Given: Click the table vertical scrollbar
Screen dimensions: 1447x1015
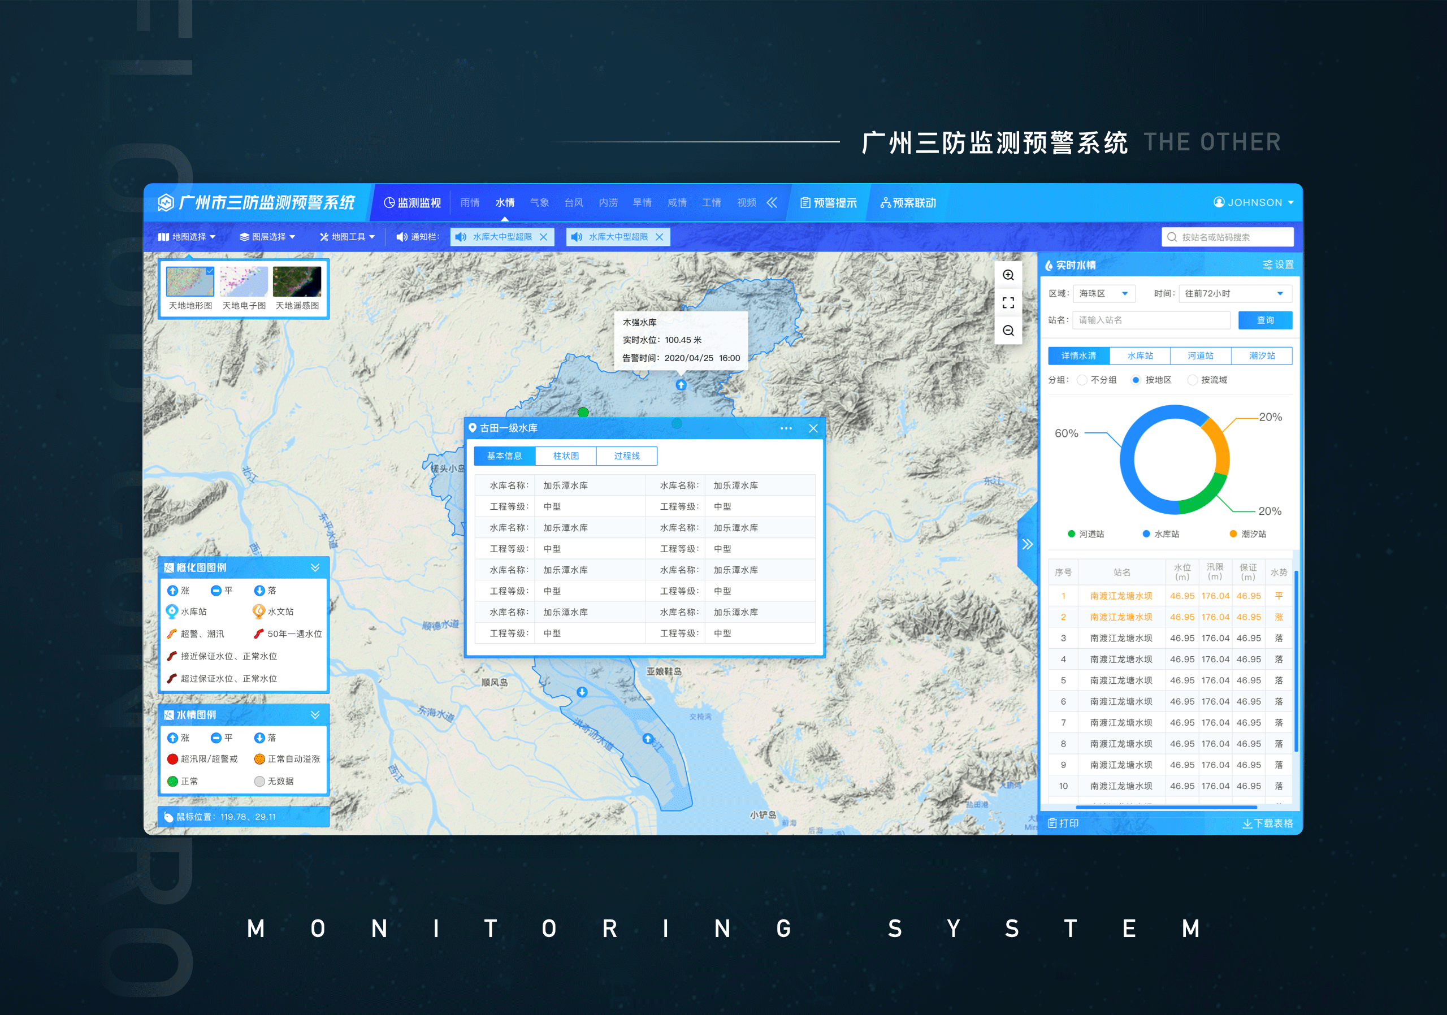Looking at the screenshot, I should (1296, 661).
